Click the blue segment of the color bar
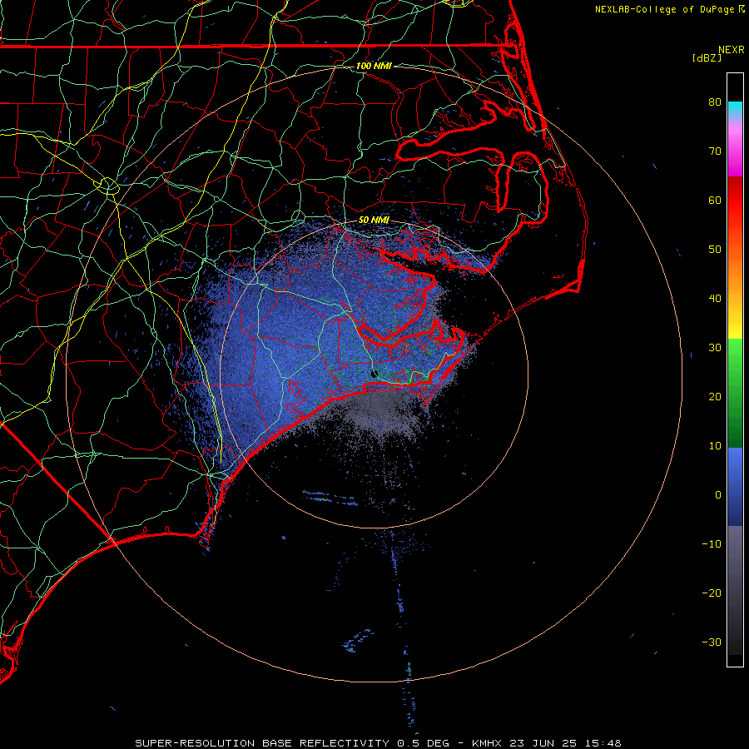The height and width of the screenshot is (749, 749). point(735,486)
